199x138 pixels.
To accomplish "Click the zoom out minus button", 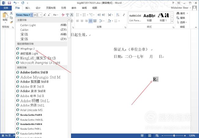I will [x=163, y=136].
